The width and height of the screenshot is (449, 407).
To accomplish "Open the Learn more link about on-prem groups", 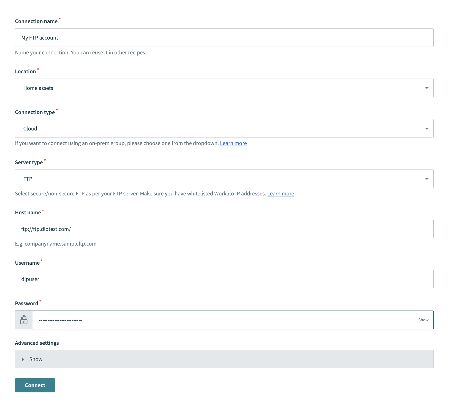I will tap(233, 143).
